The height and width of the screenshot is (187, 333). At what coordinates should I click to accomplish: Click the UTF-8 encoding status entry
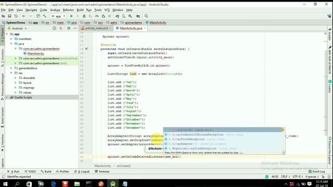[297, 177]
